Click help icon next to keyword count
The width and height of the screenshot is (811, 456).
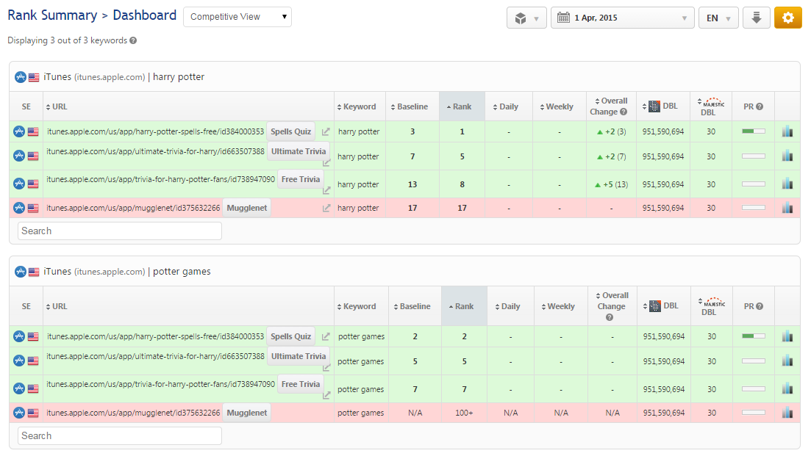[x=133, y=40]
